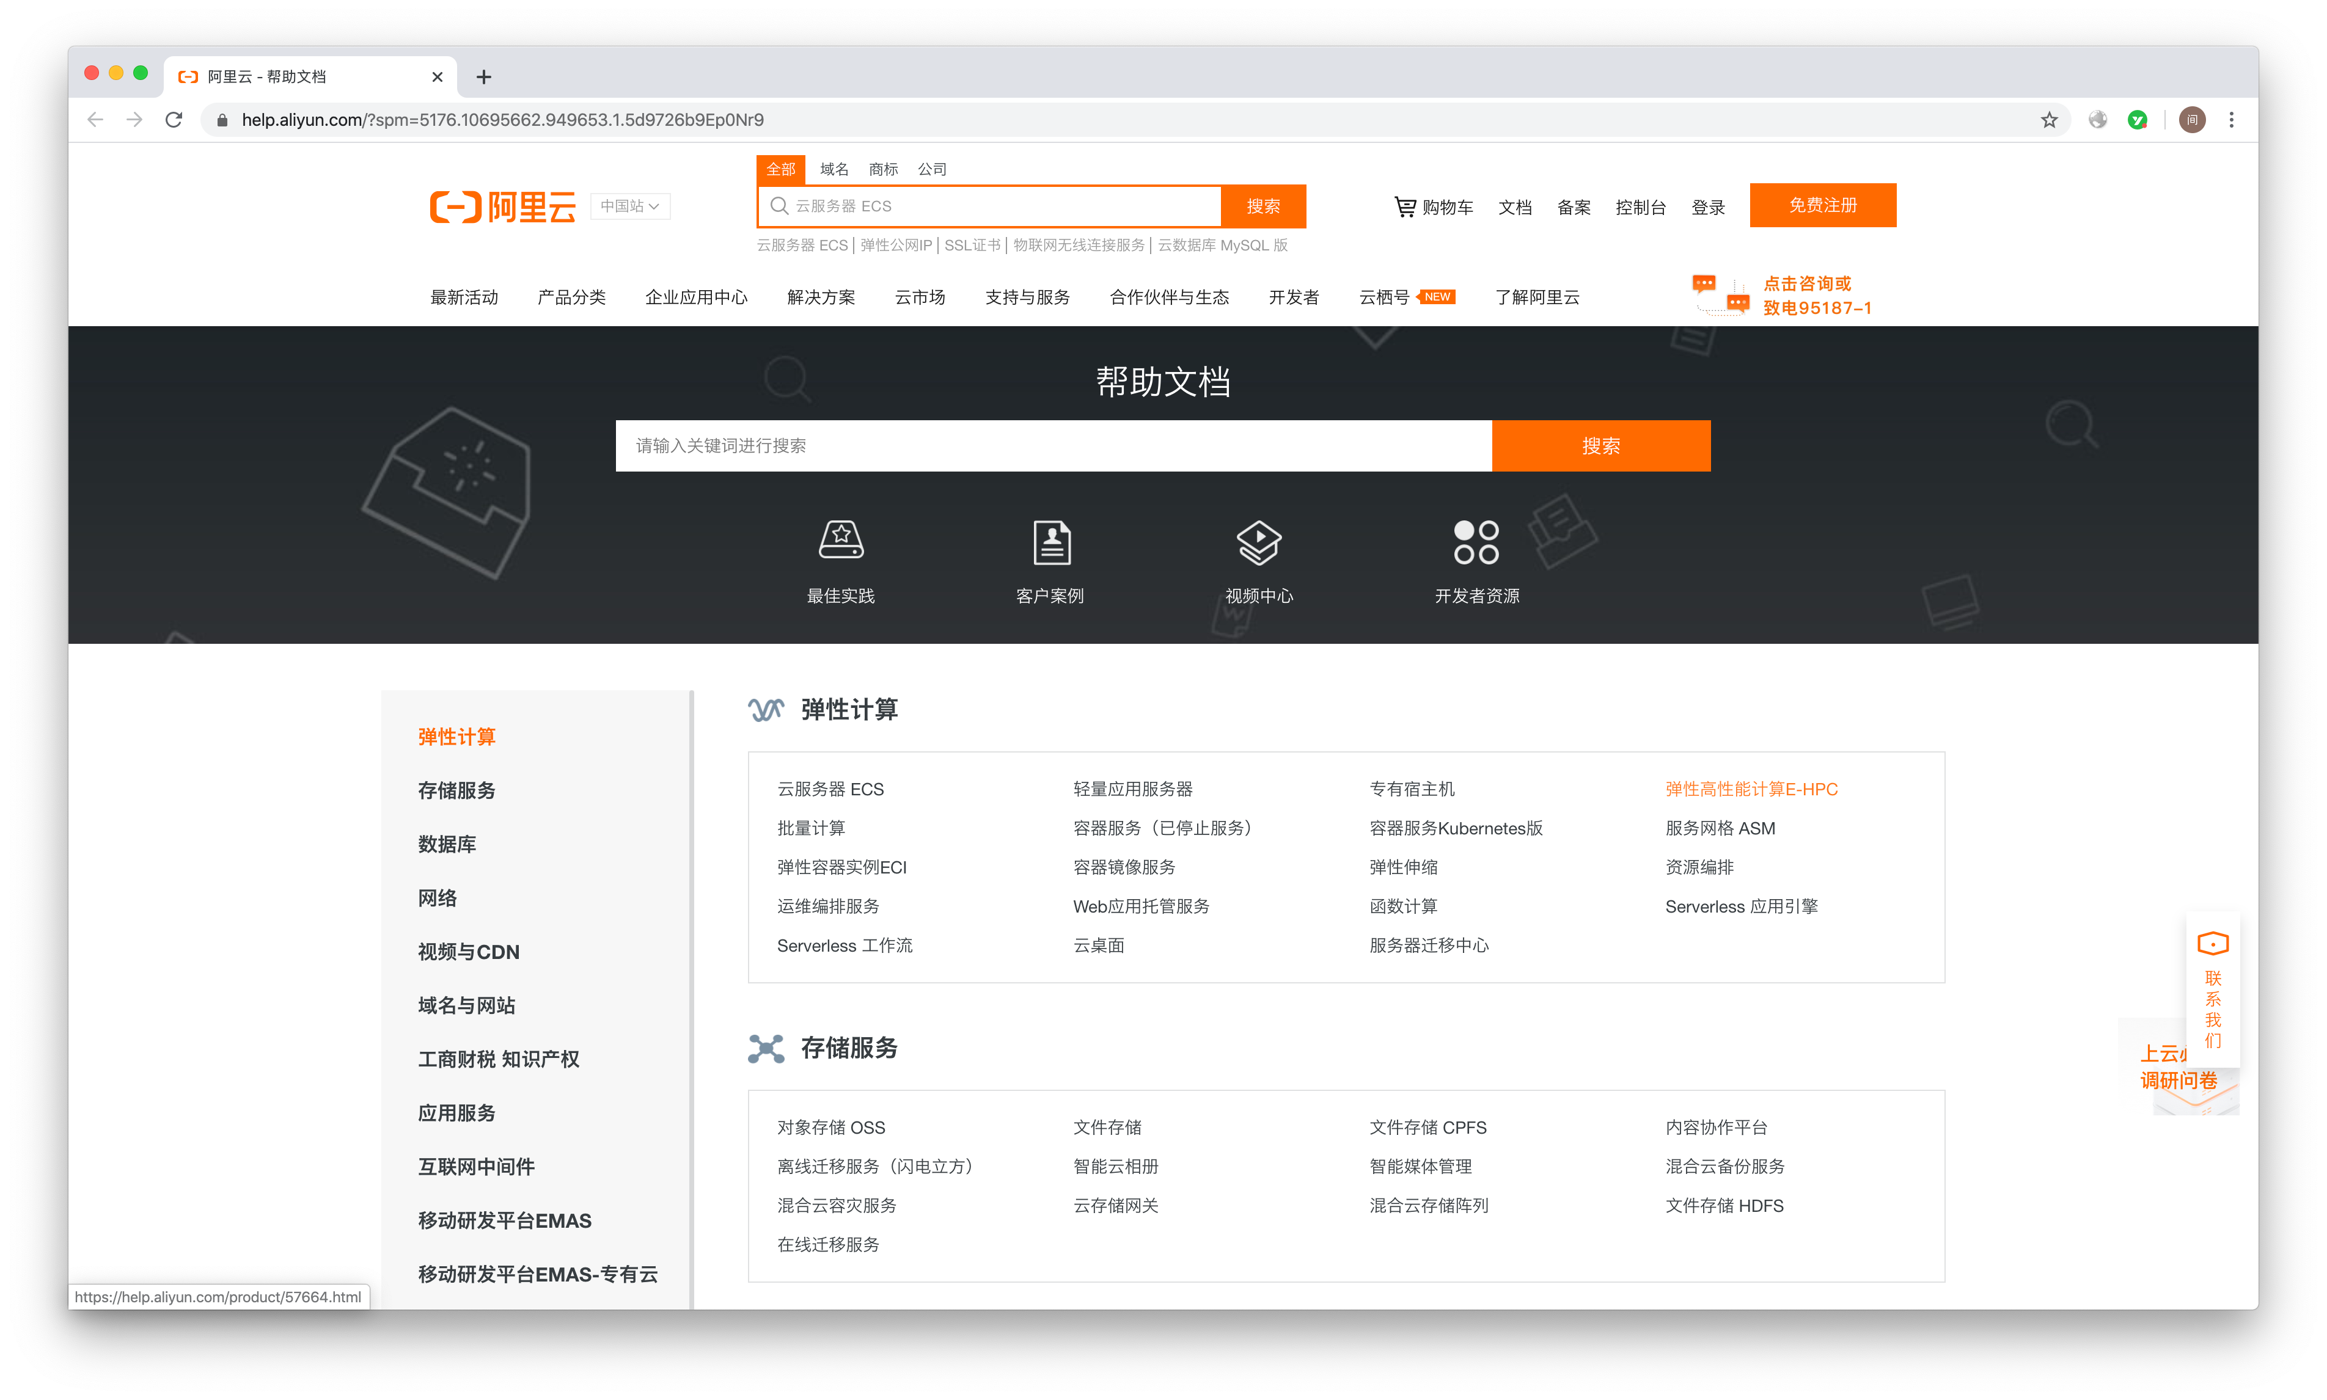Go forward to the next page
Viewport: 2327px width, 1400px height.
click(134, 120)
